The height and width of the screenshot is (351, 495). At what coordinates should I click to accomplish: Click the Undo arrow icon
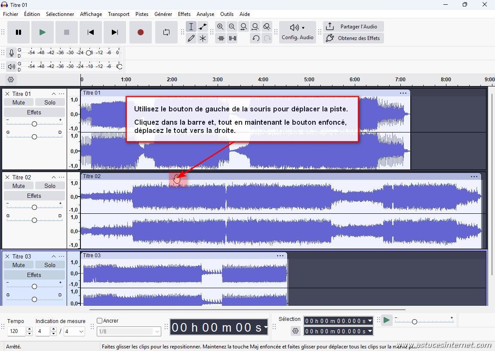tap(255, 38)
